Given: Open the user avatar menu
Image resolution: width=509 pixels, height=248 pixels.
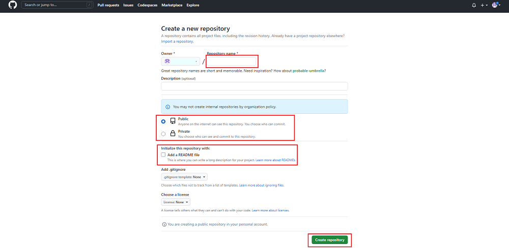Looking at the screenshot, I should tap(495, 5).
